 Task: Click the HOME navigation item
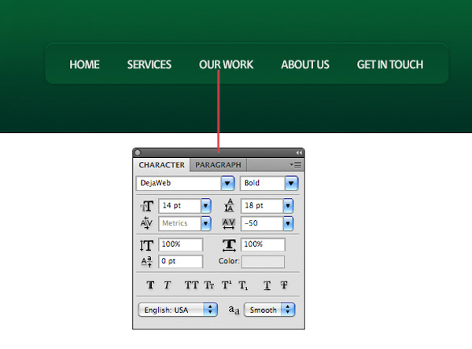[84, 64]
